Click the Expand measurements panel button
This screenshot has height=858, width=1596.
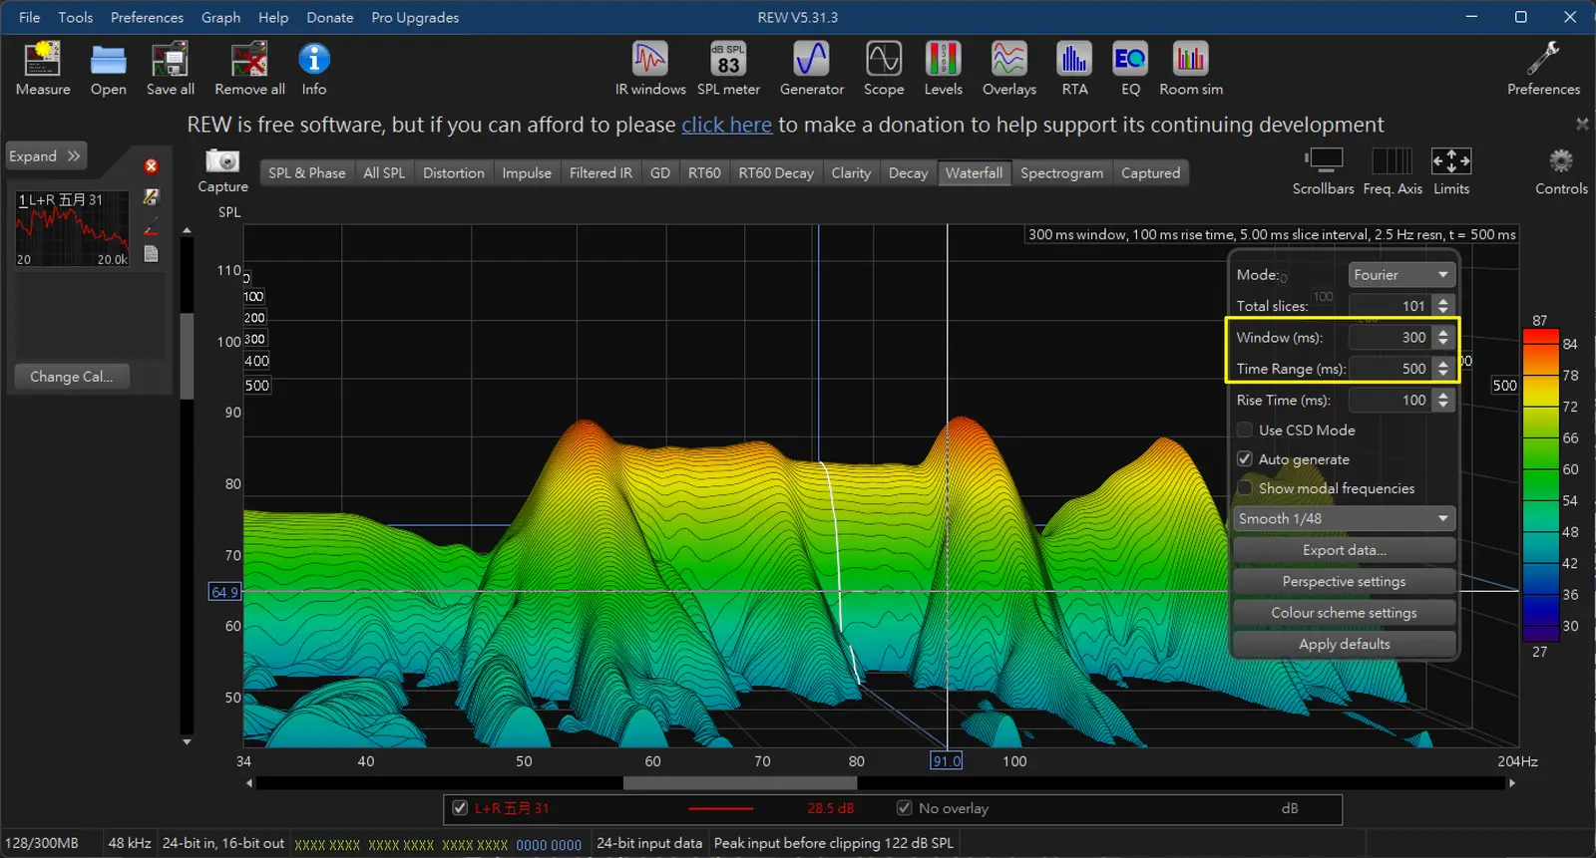[x=46, y=156]
